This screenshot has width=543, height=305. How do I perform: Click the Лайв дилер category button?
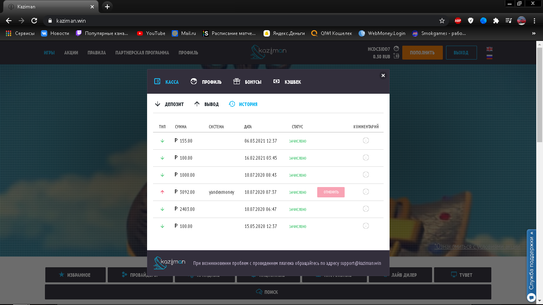coord(400,275)
